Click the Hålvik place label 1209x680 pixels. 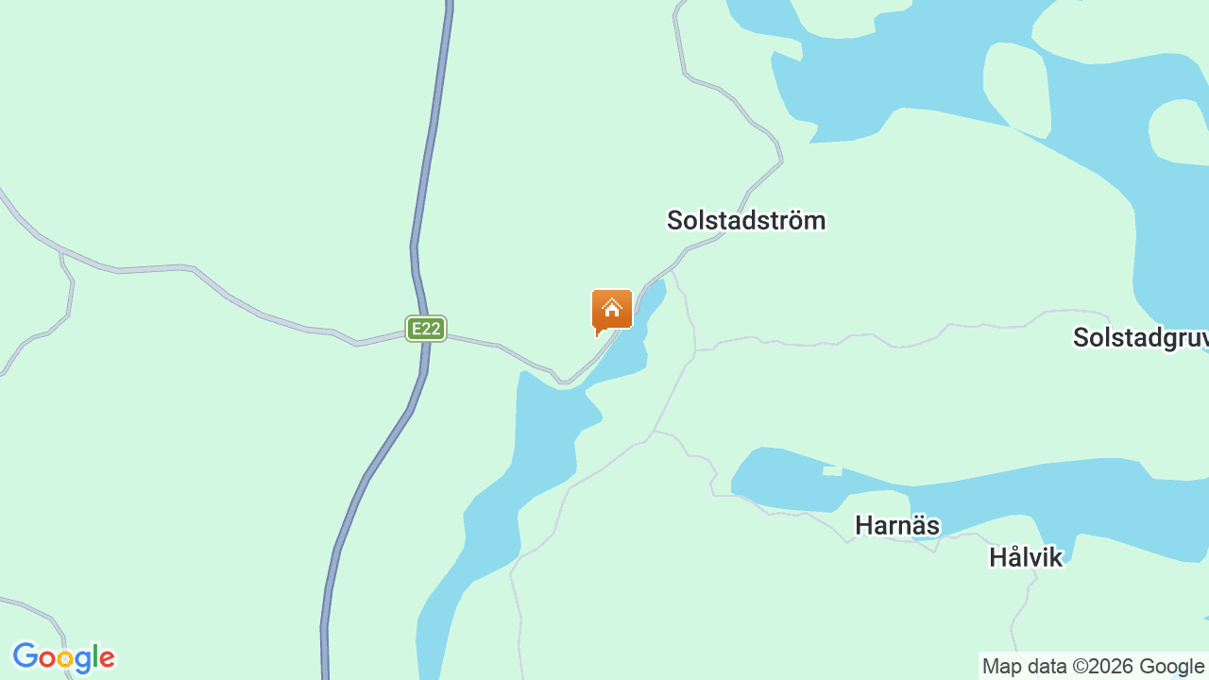click(x=1026, y=557)
